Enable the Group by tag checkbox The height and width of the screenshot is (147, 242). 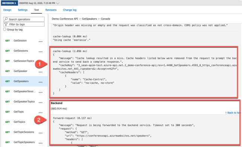pyautogui.click(x=4, y=29)
